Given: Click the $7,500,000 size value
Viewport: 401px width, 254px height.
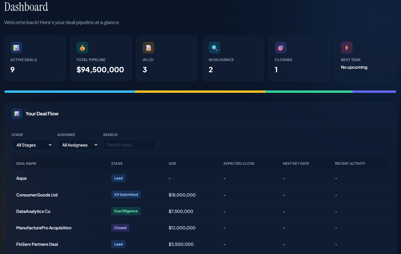Looking at the screenshot, I should [181, 211].
